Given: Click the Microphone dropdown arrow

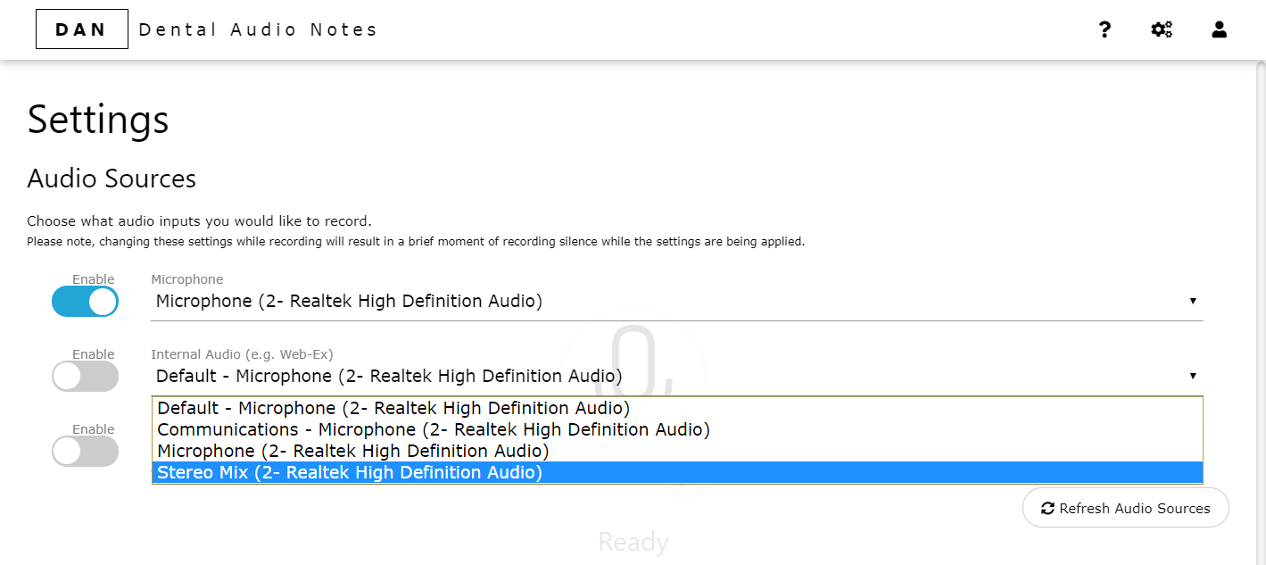Looking at the screenshot, I should point(1193,301).
